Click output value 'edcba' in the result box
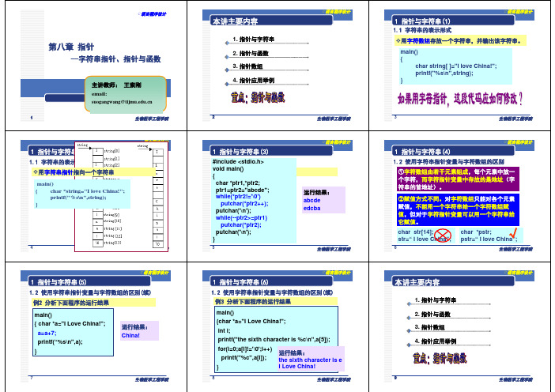Screen dimensions: 555x392 311,209
